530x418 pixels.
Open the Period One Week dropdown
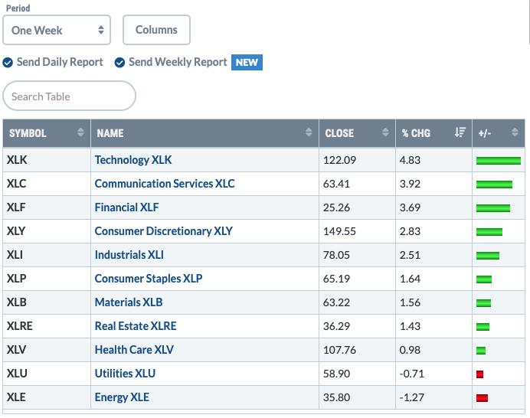57,30
